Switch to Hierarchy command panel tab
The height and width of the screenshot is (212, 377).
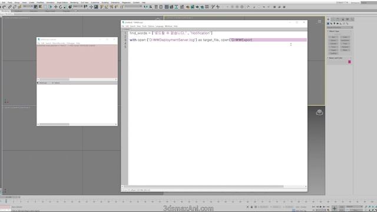pyautogui.click(x=338, y=19)
